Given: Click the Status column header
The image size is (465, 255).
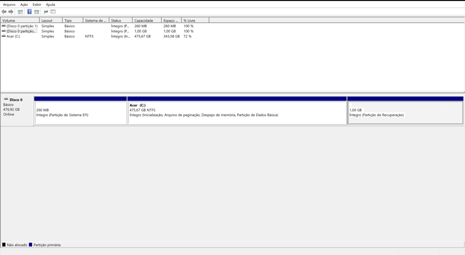Looking at the screenshot, I should click(x=121, y=20).
